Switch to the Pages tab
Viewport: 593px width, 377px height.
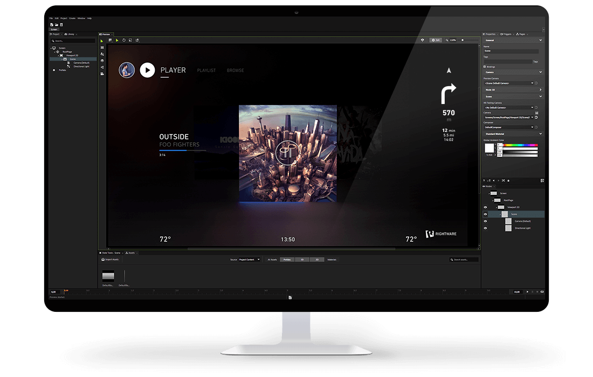point(521,34)
